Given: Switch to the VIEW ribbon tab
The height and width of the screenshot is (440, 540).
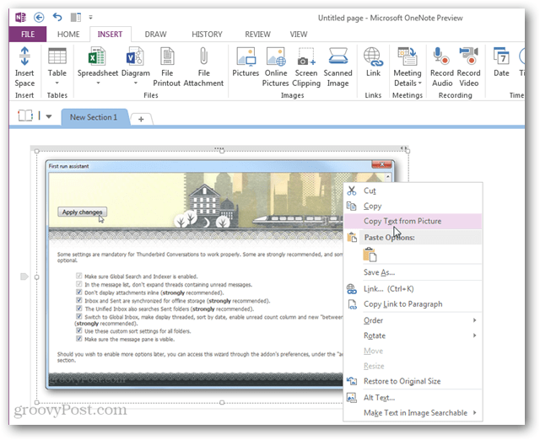Looking at the screenshot, I should coord(298,35).
